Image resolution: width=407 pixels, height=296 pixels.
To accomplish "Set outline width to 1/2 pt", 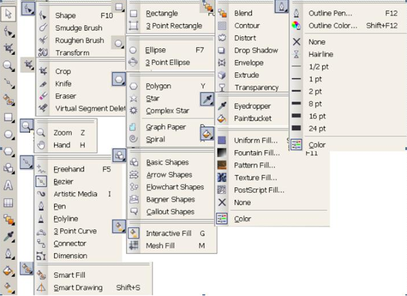I will [319, 67].
